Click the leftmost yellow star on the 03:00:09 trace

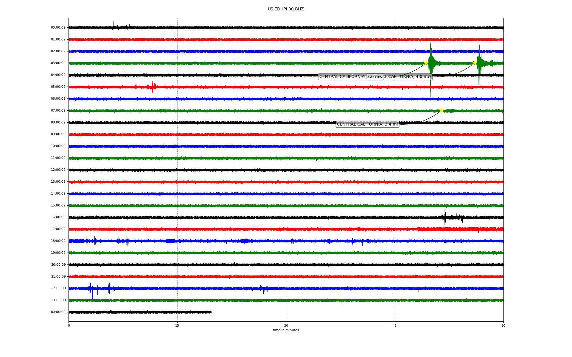click(x=426, y=63)
